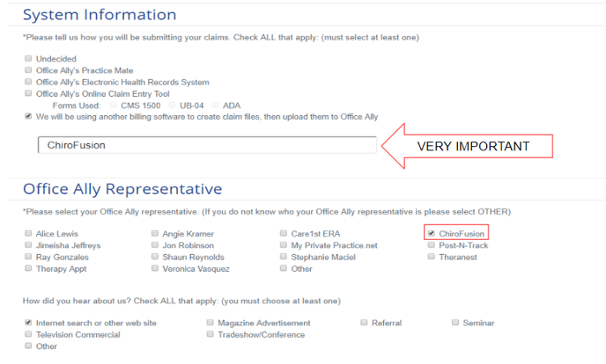Check the UB-04 form checkbox
The width and height of the screenshot is (606, 364).
click(x=172, y=105)
